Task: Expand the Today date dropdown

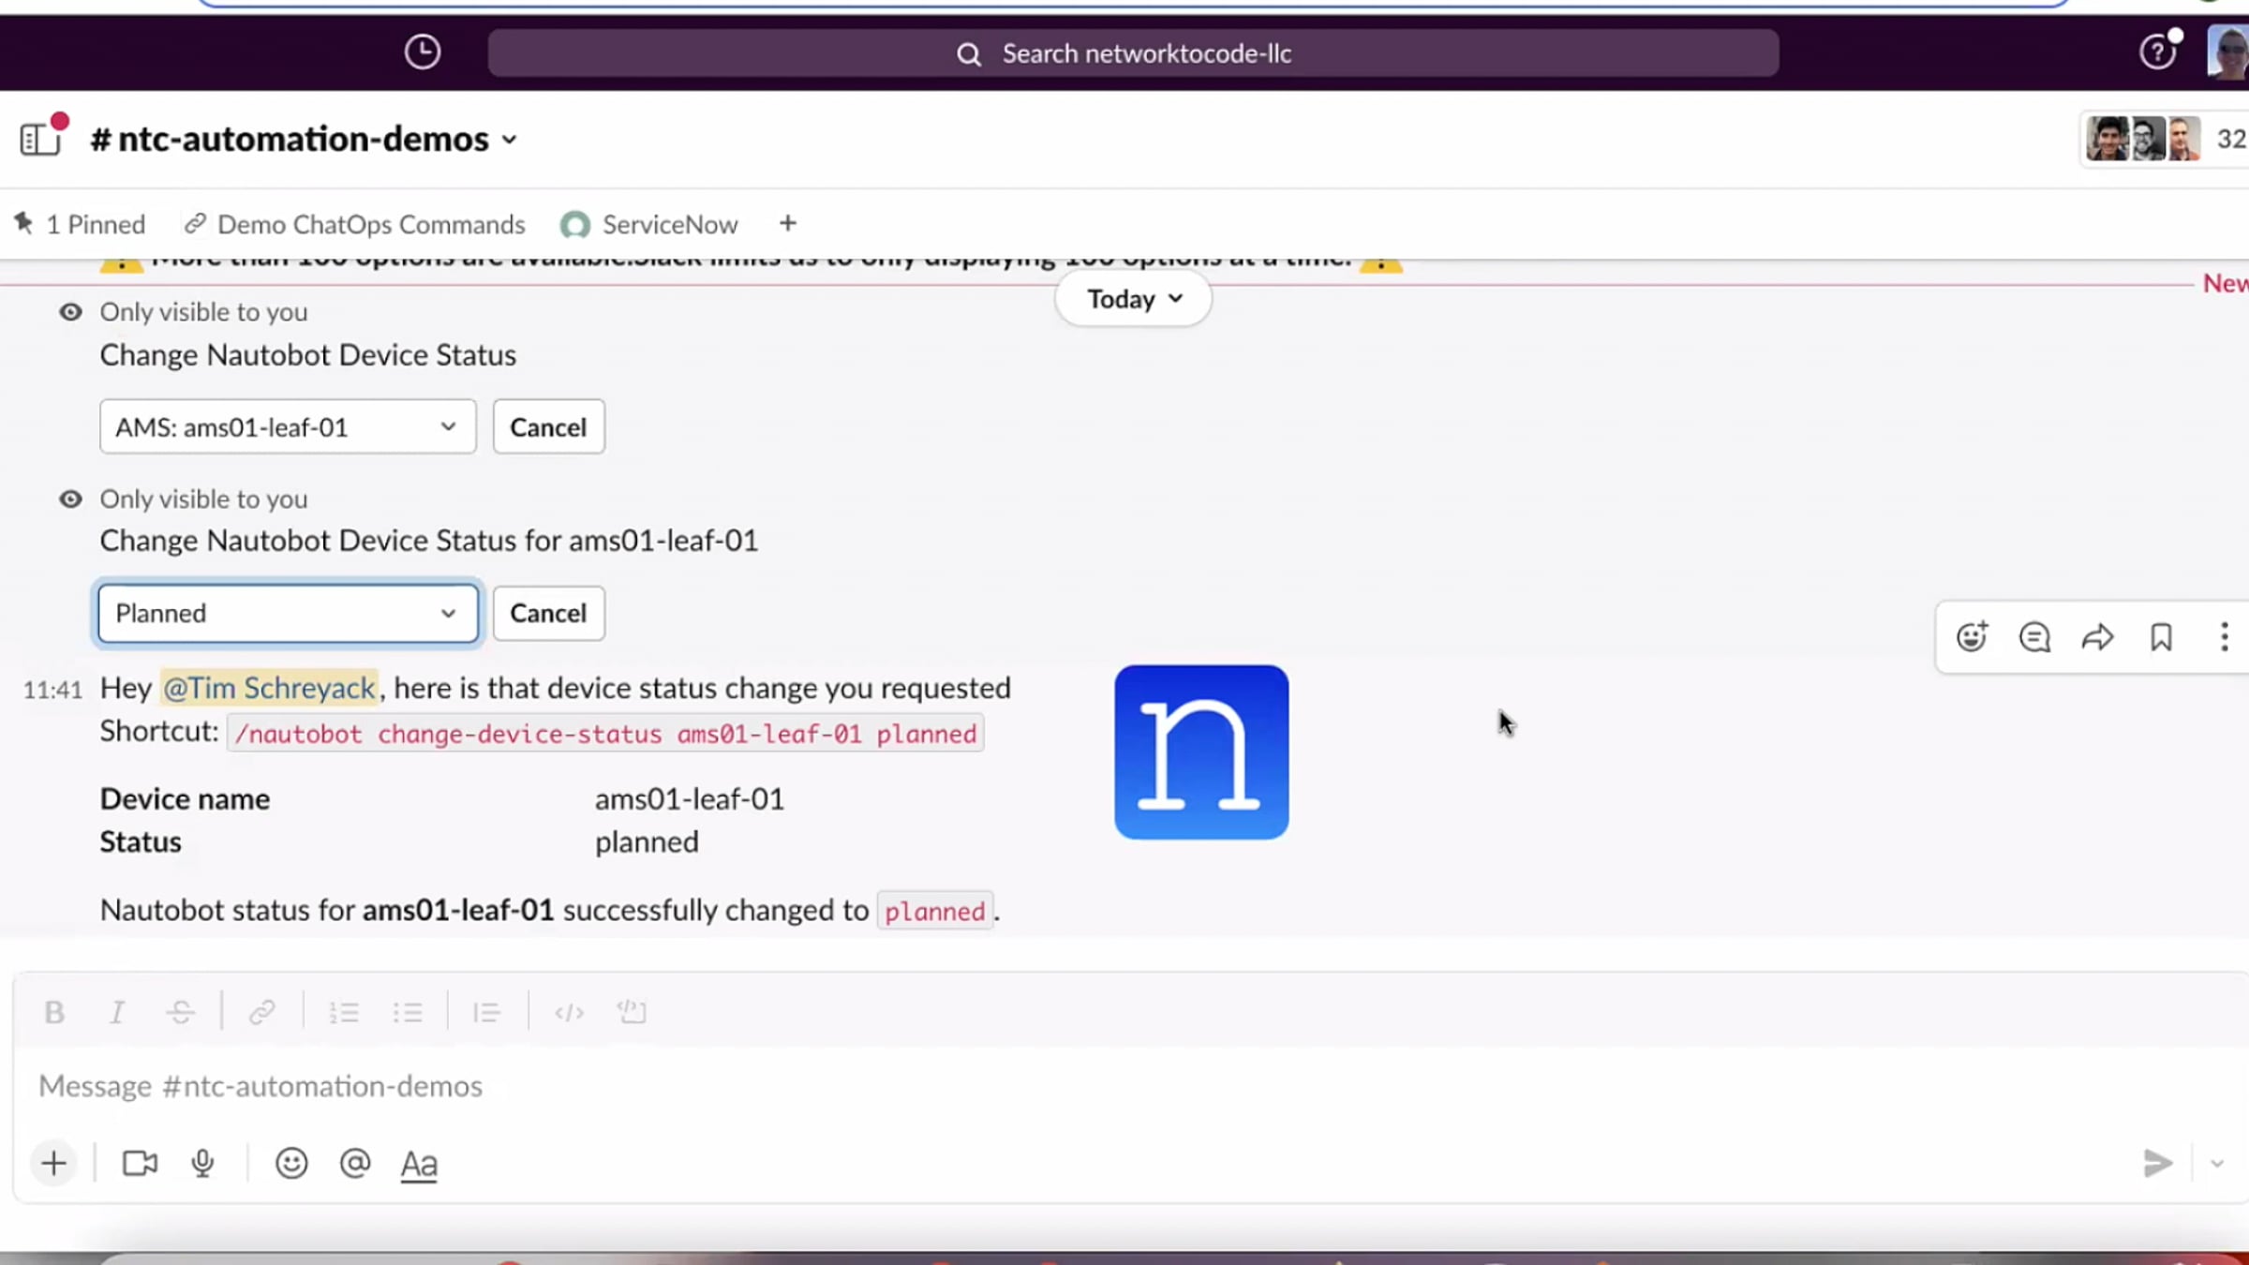Action: point(1134,299)
